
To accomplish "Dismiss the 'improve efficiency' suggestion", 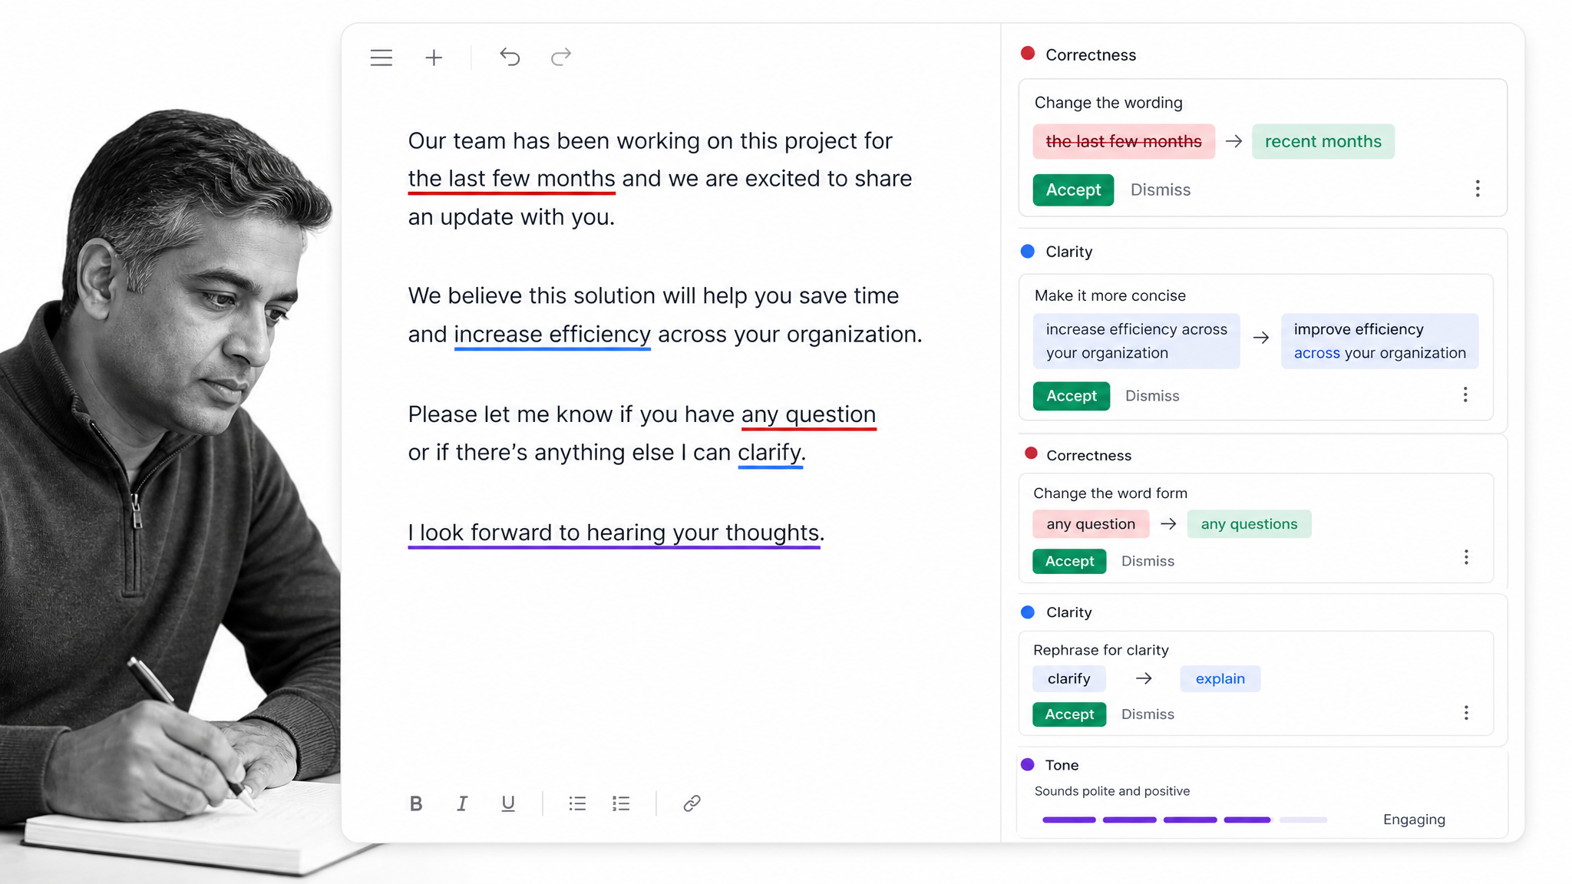I will pos(1152,396).
